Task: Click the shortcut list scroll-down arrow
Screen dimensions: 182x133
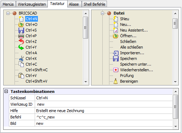Action: (x=86, y=82)
